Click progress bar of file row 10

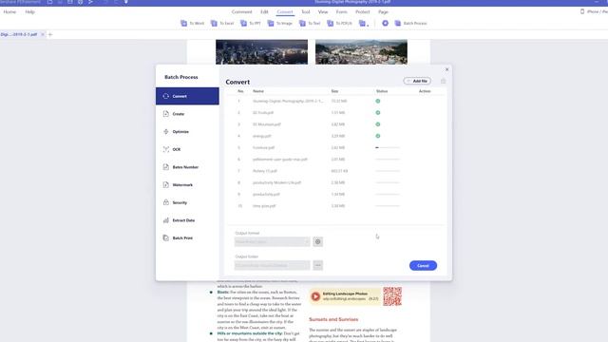pyautogui.click(x=388, y=206)
